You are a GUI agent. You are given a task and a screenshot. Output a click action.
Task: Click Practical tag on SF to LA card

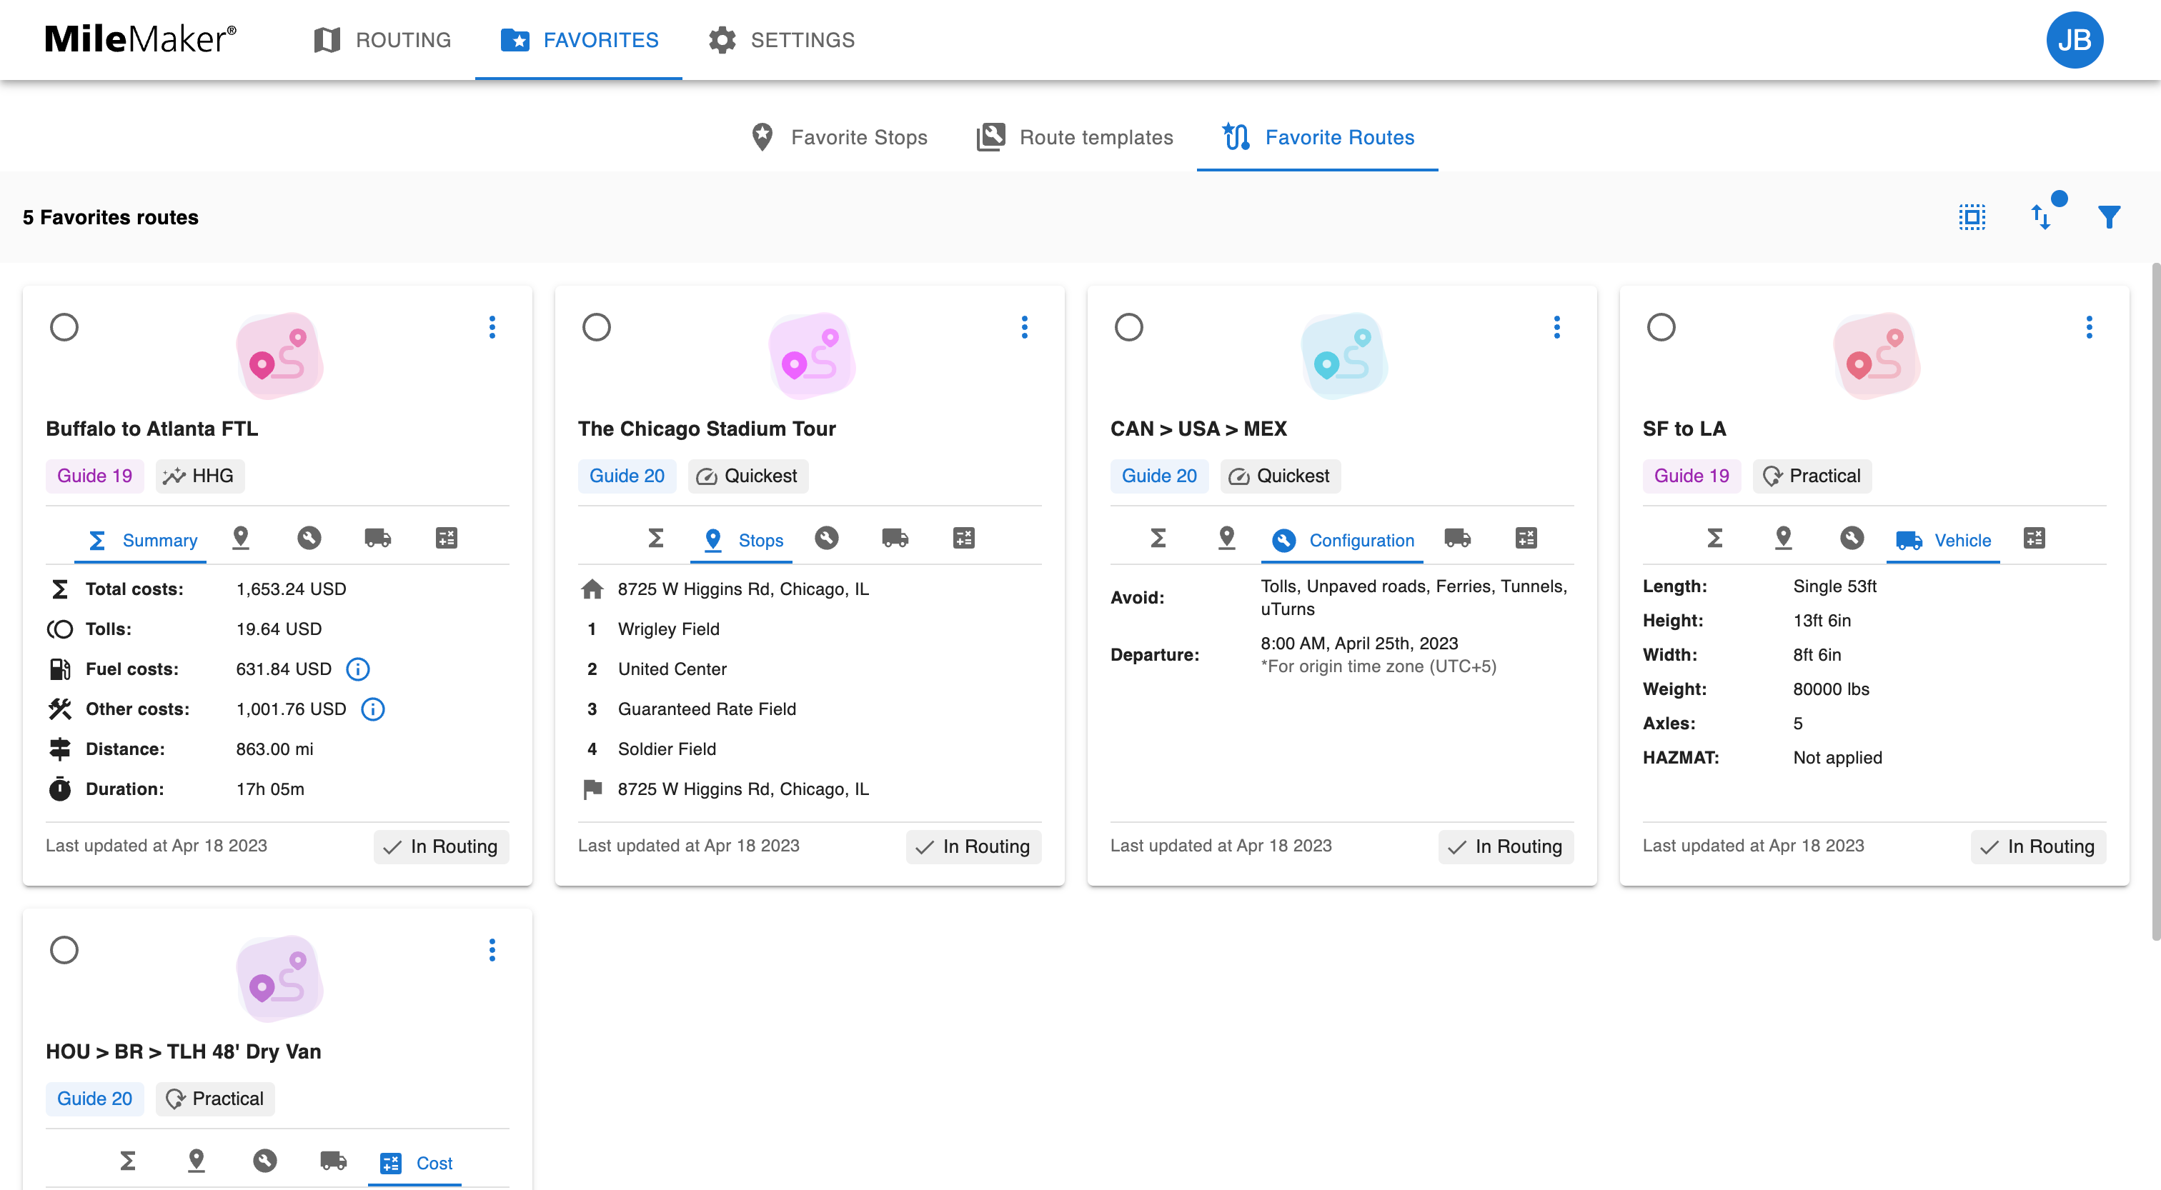pos(1812,476)
